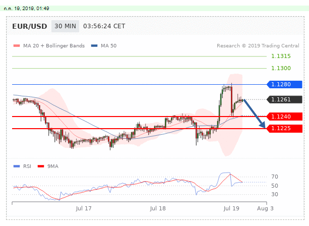309x226 pixels.
Task: Click the red MA 20 Bollinger legend swatch
Action: 17,46
